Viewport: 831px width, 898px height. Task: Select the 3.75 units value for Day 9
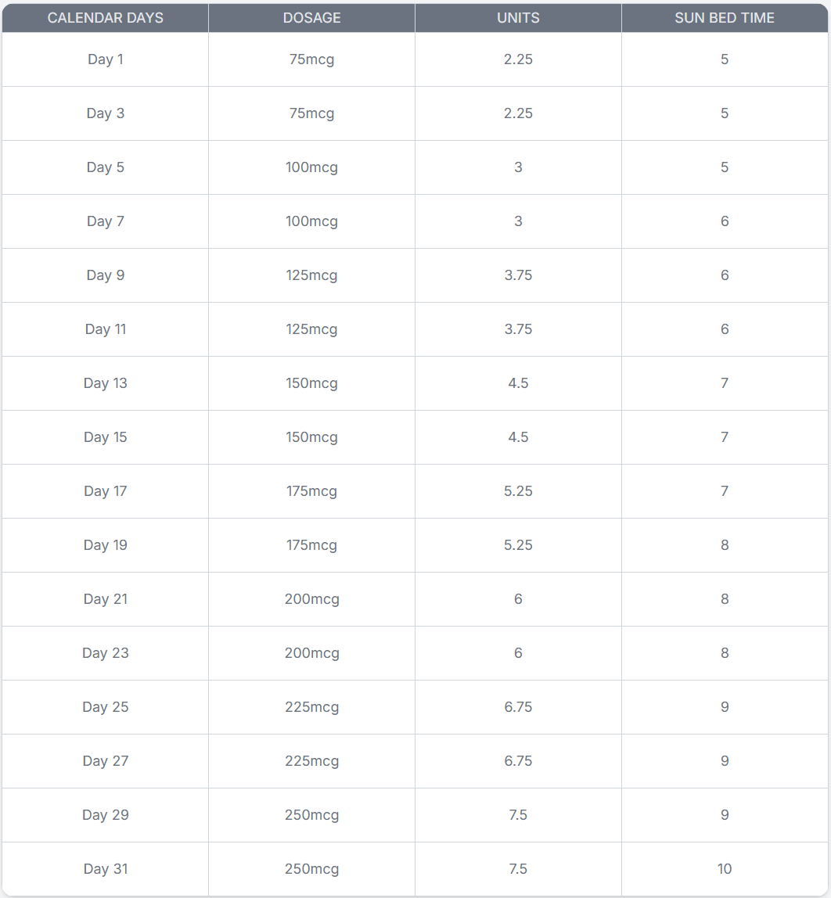point(518,275)
